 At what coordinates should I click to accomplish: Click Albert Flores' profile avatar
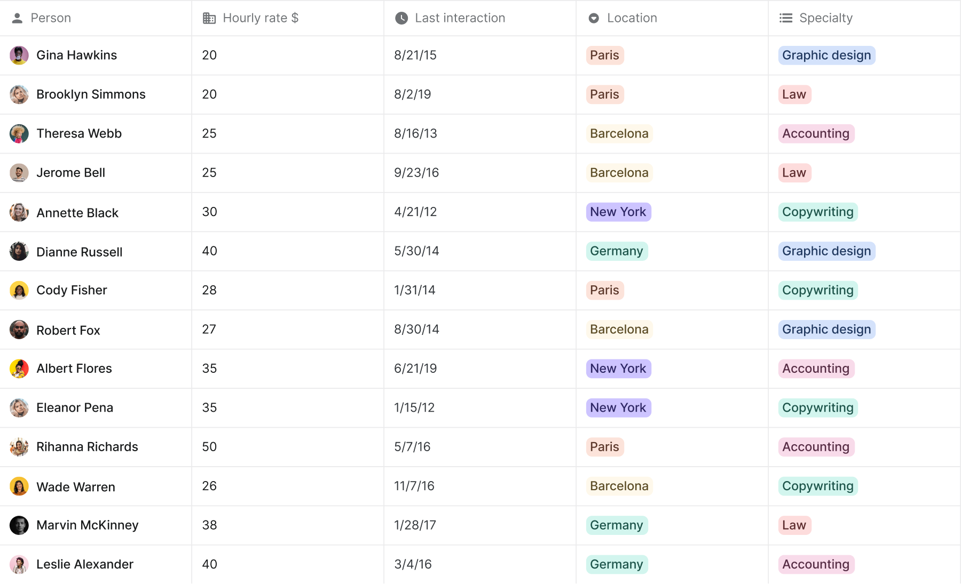[19, 369]
